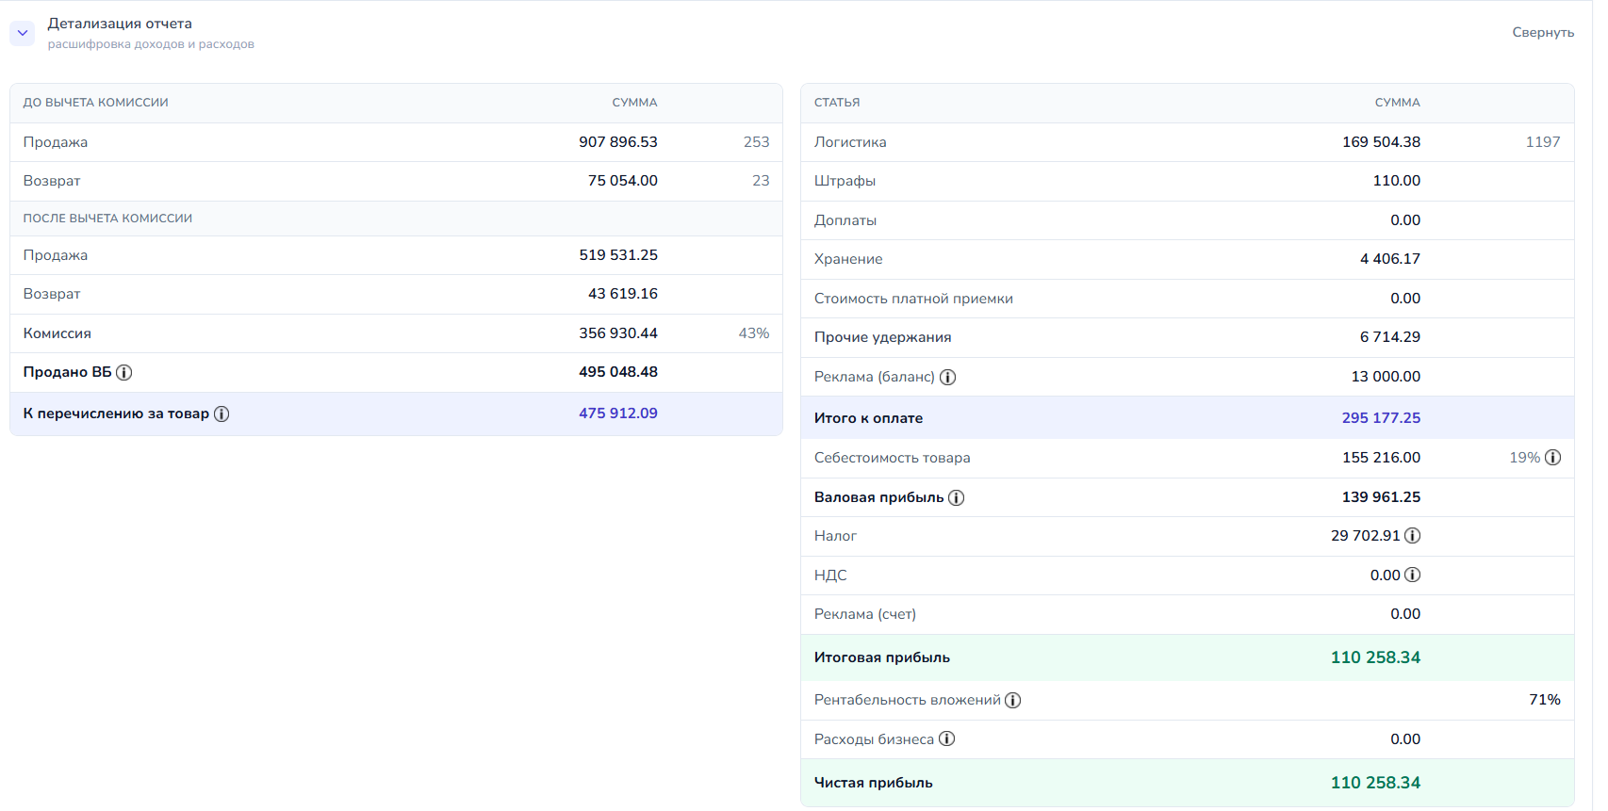Show info tooltip for Реклама (баланс)
The height and width of the screenshot is (811, 1608).
pos(948,377)
